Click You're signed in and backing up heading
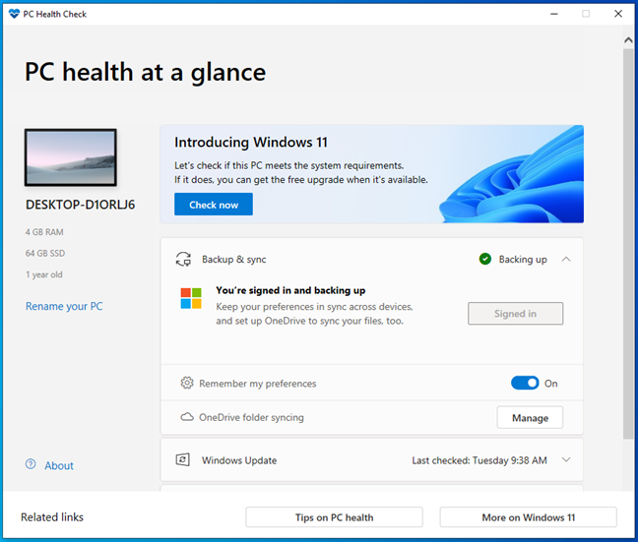This screenshot has width=638, height=542. (x=290, y=290)
